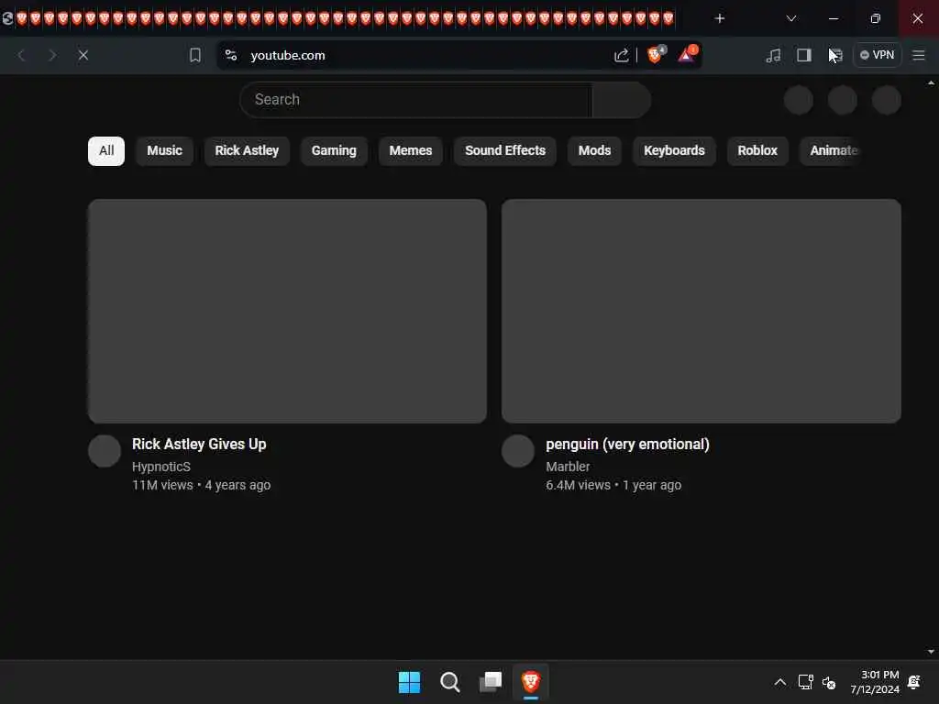Open the Marbler channel link
The image size is (939, 704).
click(x=568, y=467)
